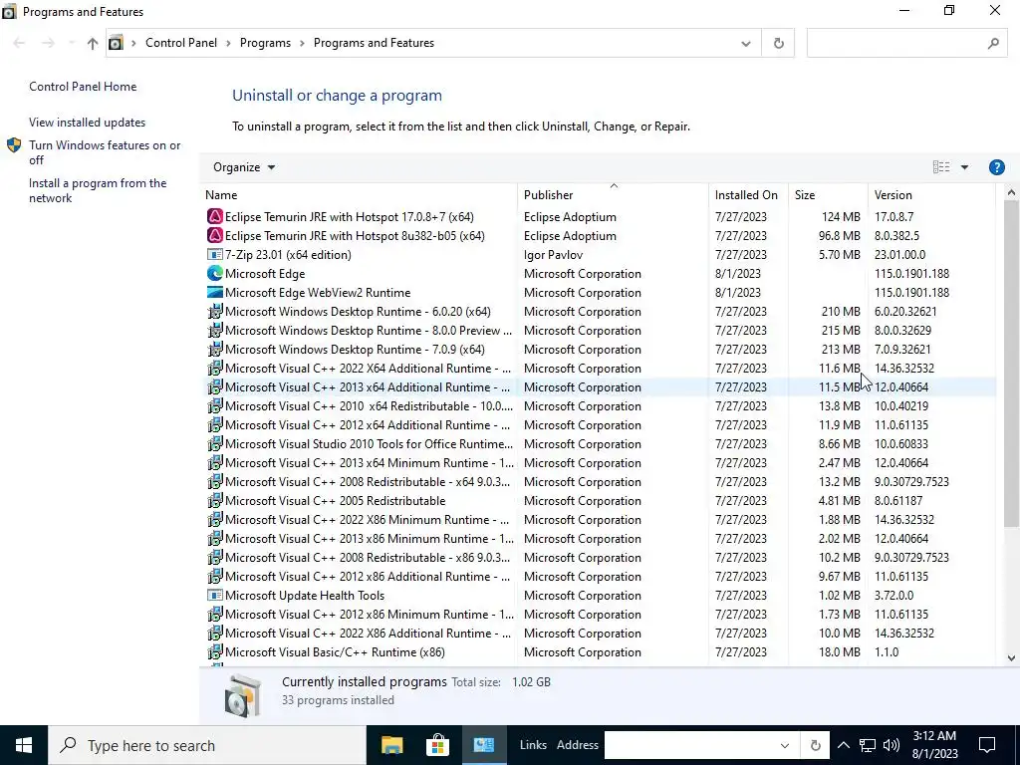Click the Eclipse Temurin JRE 8u382-b05 icon
Image resolution: width=1020 pixels, height=765 pixels.
pos(215,235)
